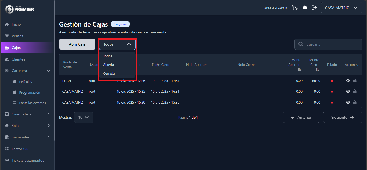Click eye icon on last CASA MATRIZ row
The height and width of the screenshot is (170, 367).
[348, 102]
